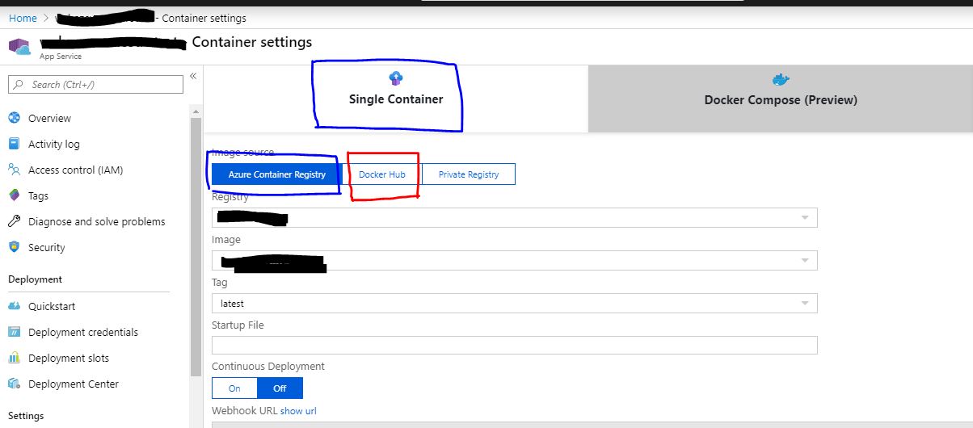Click the Deployment credentials icon
The width and height of the screenshot is (973, 428).
(x=14, y=332)
